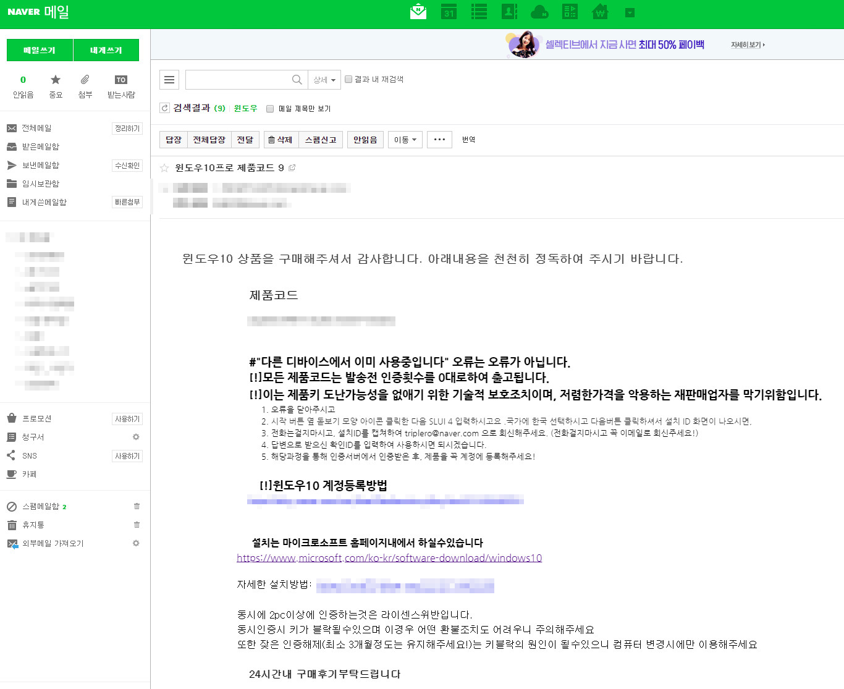Open the 상세 detailed search dropdown
Screen dimensions: 844x689
[324, 80]
